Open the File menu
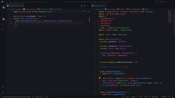The height and width of the screenshot is (98, 175). pyautogui.click(x=6, y=2)
